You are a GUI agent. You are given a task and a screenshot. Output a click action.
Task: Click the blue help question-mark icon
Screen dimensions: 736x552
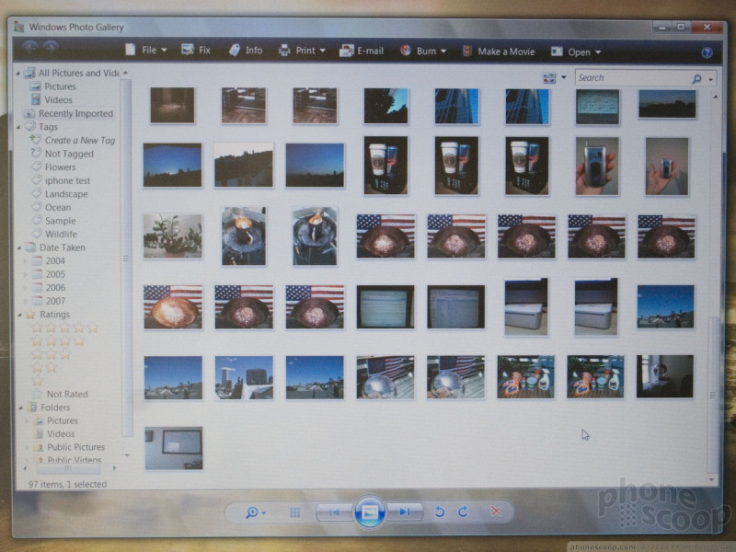point(707,52)
